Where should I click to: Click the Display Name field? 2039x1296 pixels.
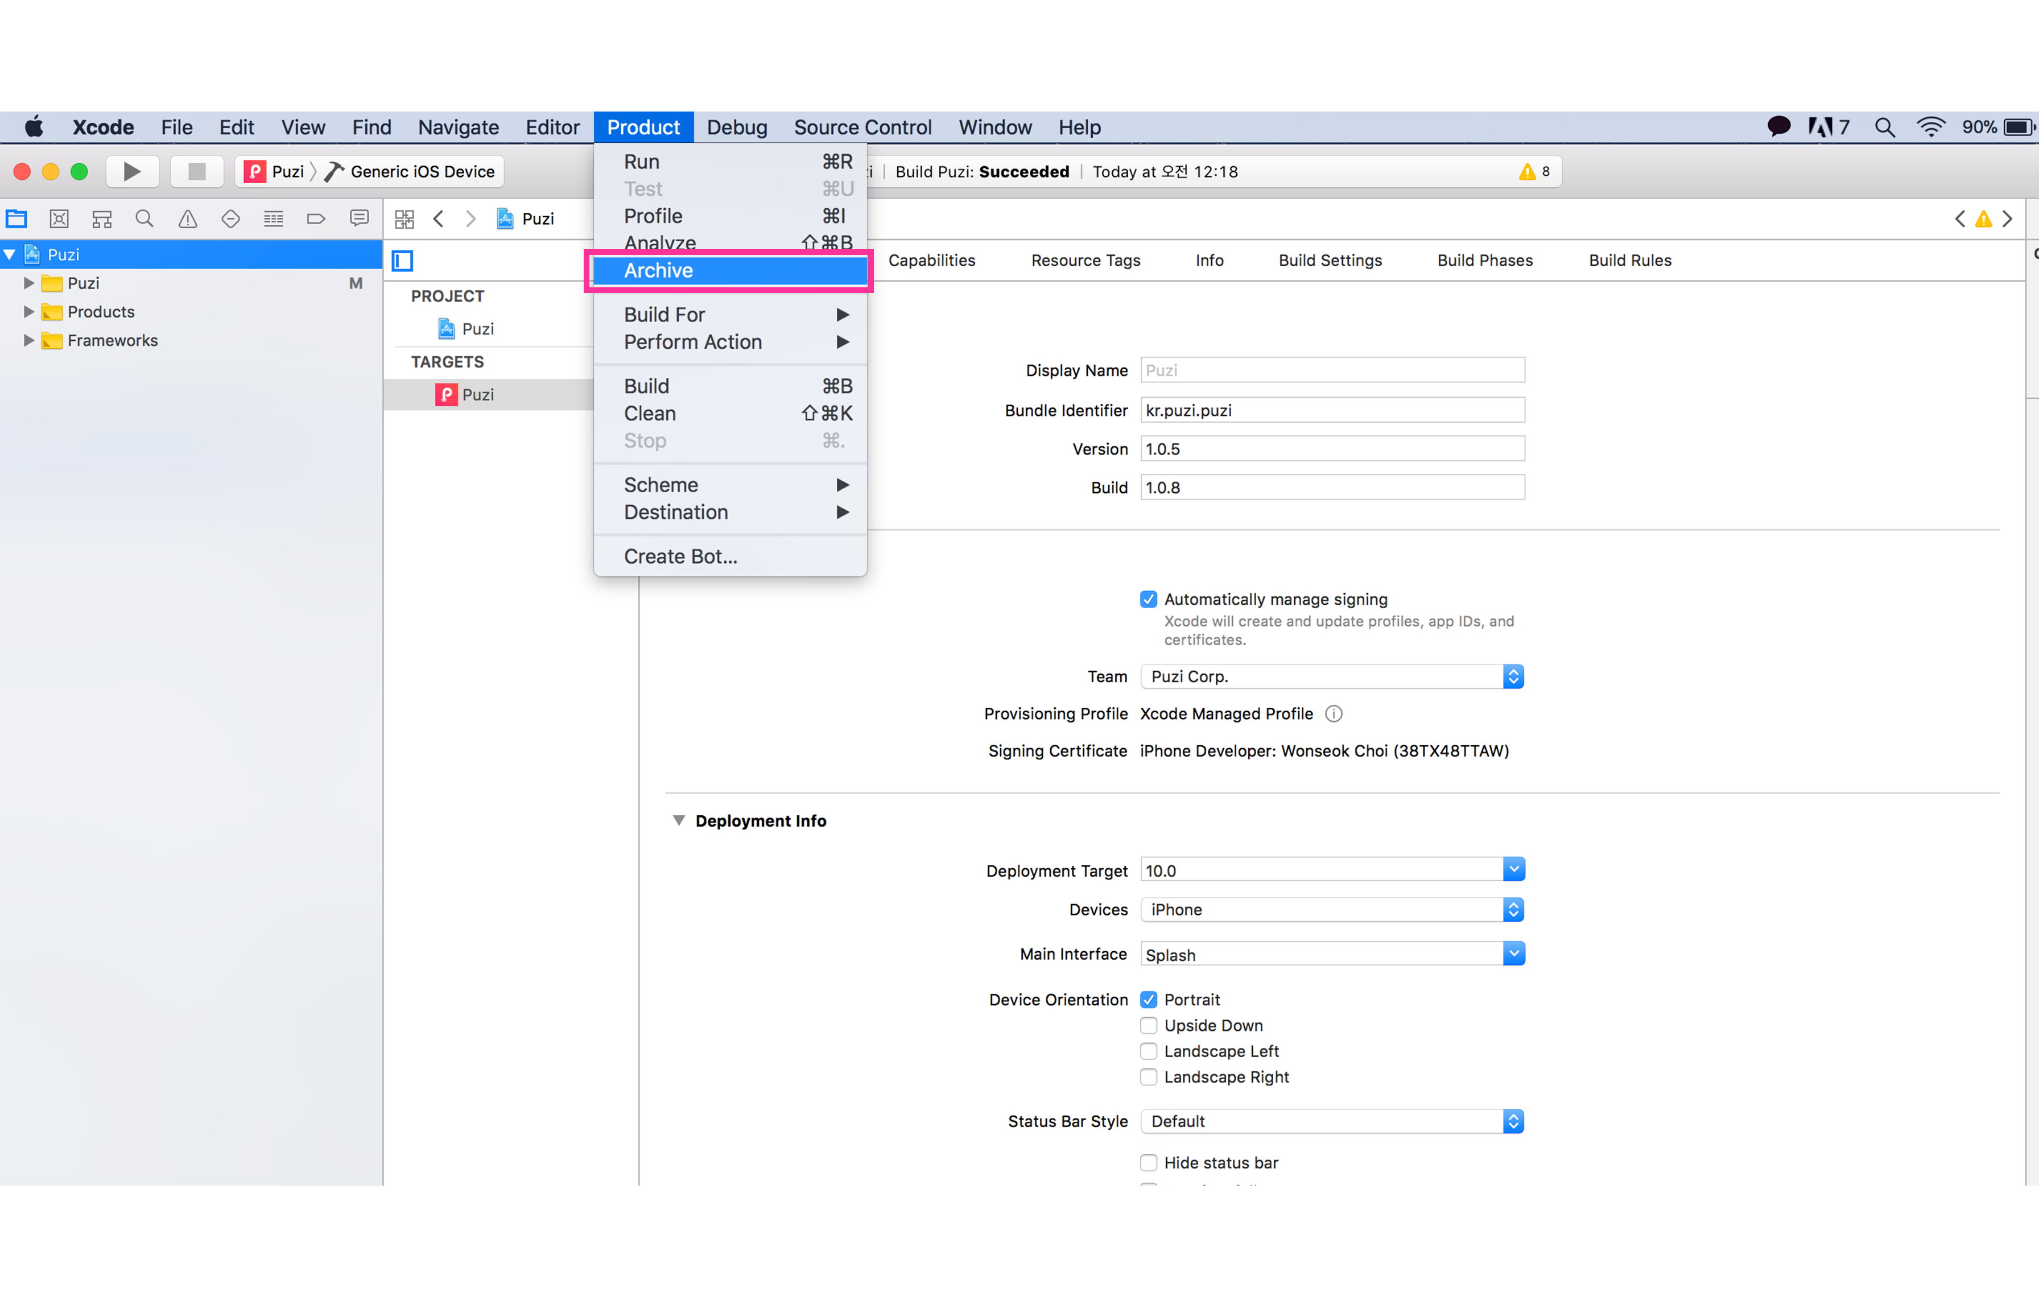[1333, 370]
